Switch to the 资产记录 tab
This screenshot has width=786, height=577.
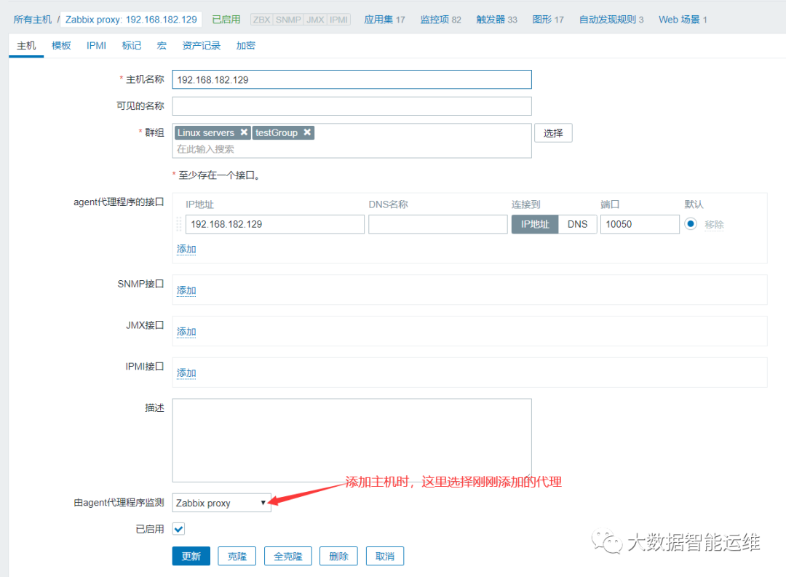tap(202, 46)
